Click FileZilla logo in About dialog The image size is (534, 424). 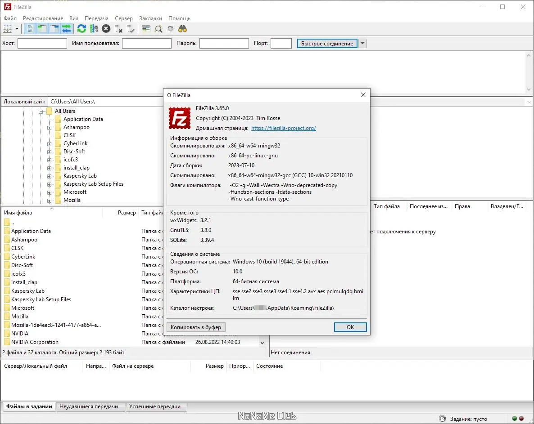click(180, 118)
